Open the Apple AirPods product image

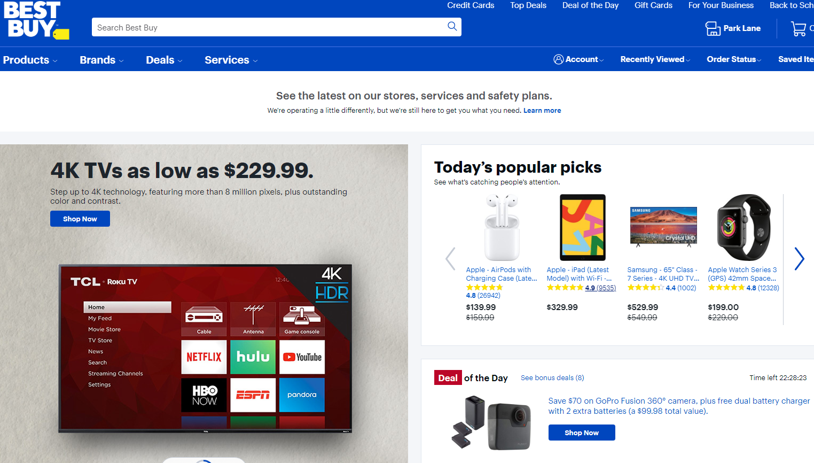pyautogui.click(x=502, y=227)
